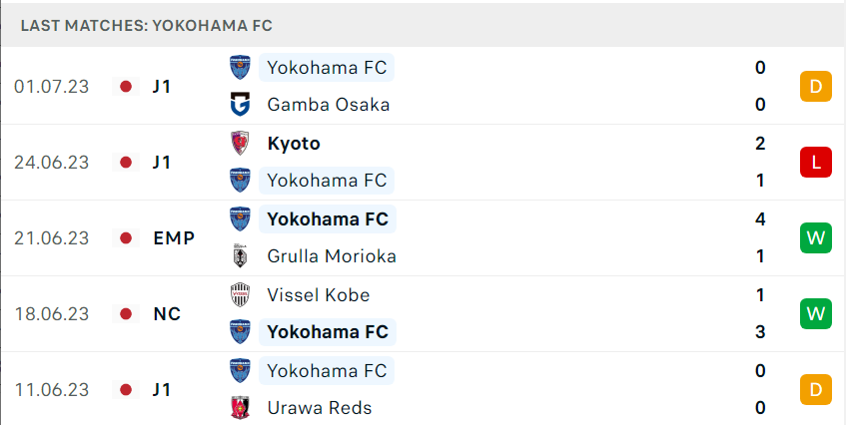Screen dimensions: 846x425
Task: Open the Gamba Osaka team link
Action: 328,105
